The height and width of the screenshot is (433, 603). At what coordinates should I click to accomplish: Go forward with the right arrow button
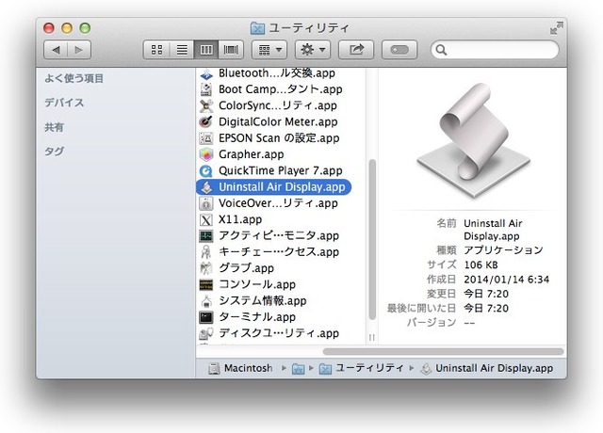pos(79,50)
